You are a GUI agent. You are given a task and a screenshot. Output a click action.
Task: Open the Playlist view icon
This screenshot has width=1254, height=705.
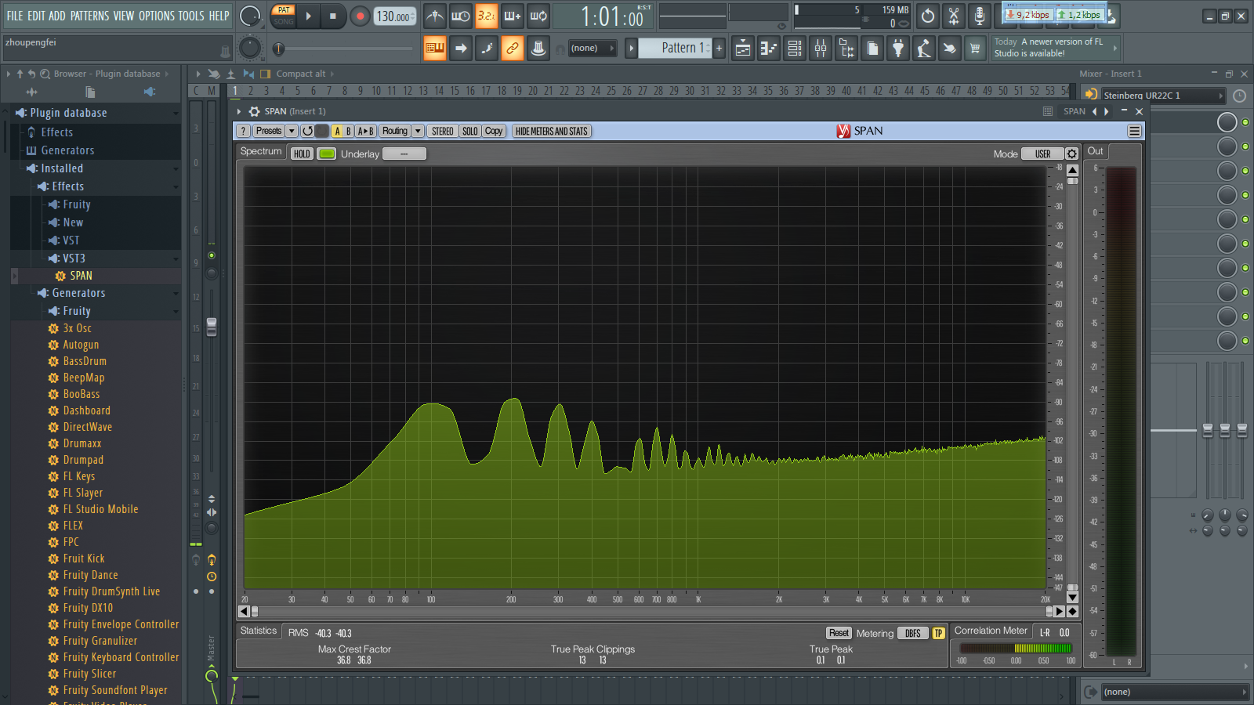pos(743,49)
